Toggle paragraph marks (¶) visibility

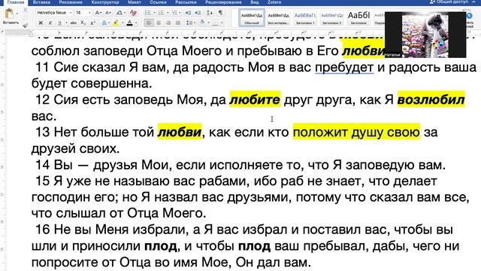[220, 13]
